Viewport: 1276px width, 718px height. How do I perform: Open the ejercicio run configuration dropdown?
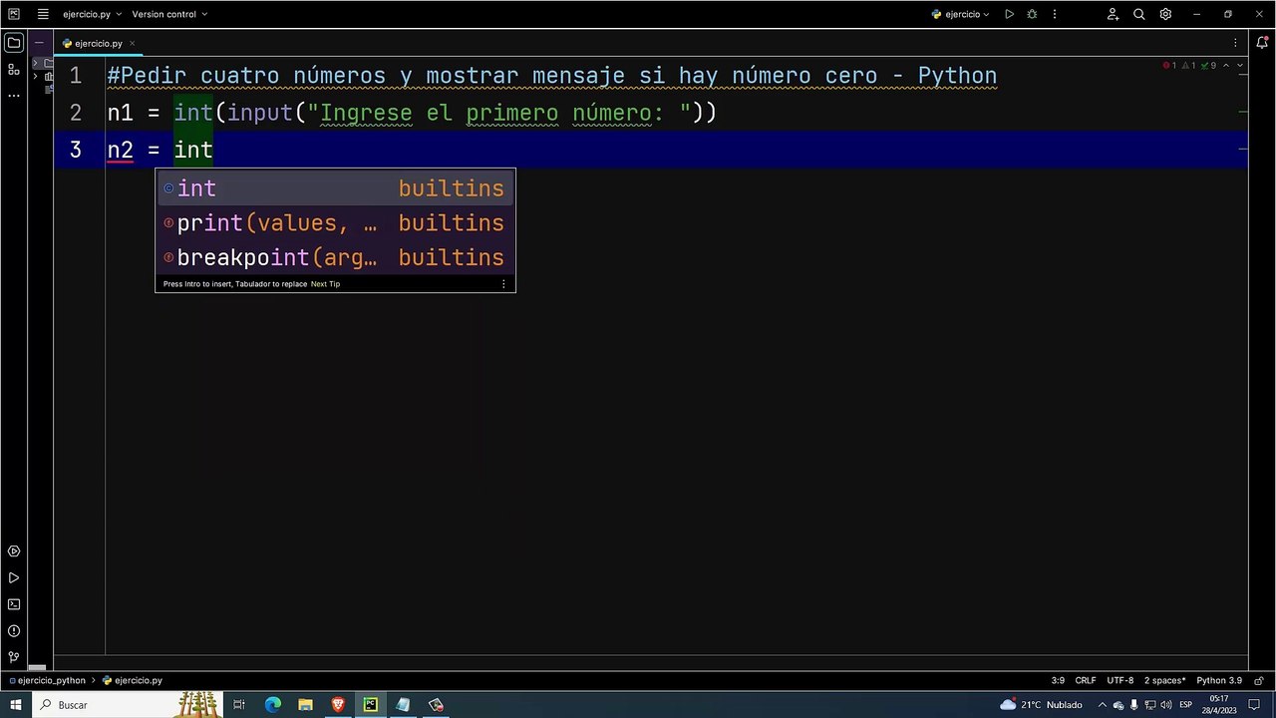[960, 14]
